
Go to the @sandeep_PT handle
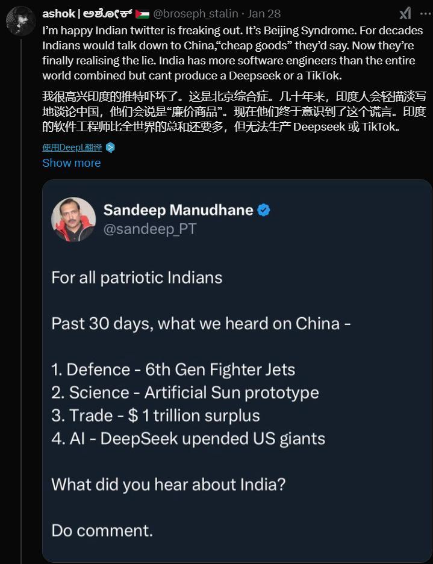click(x=150, y=229)
